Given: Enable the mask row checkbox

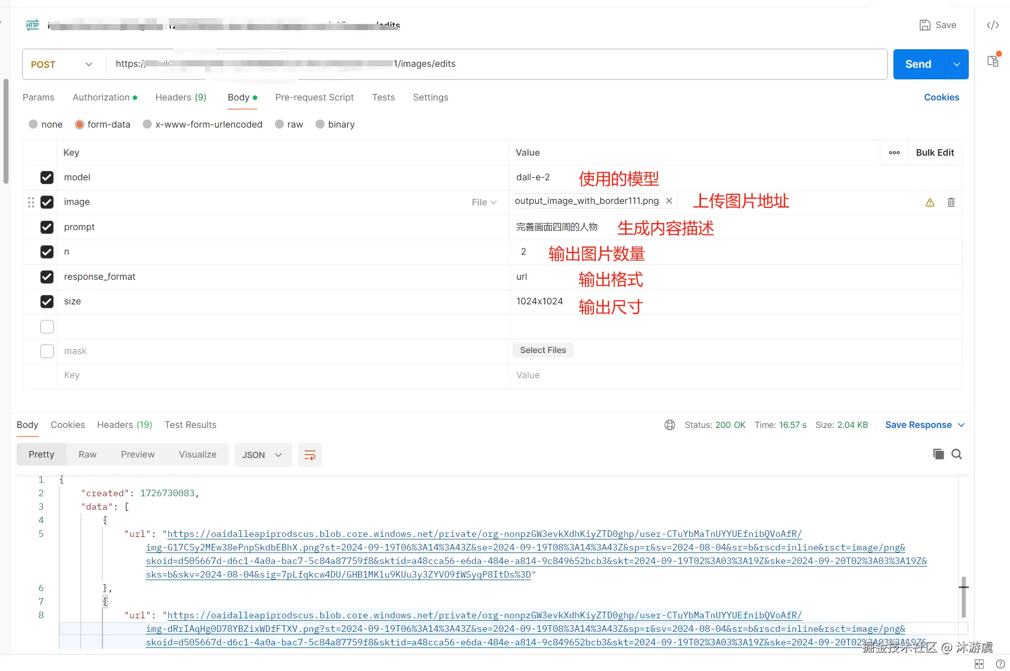Looking at the screenshot, I should pyautogui.click(x=47, y=351).
